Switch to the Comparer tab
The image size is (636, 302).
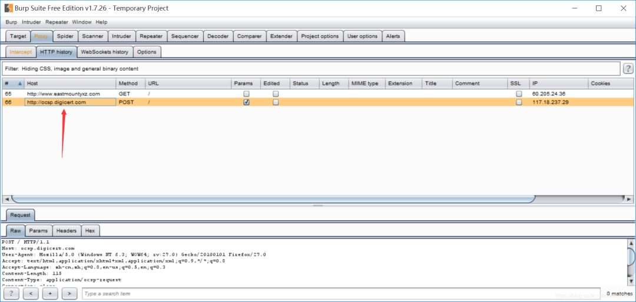coord(250,36)
